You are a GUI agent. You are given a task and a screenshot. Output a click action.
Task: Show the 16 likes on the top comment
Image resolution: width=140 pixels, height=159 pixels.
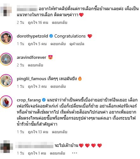(38, 23)
